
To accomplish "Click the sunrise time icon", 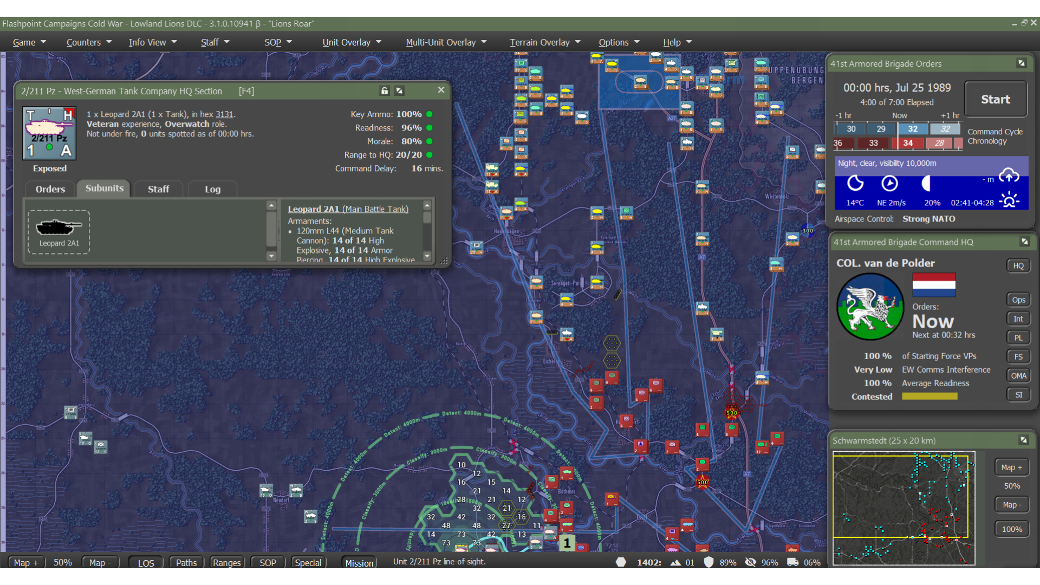I will click(1009, 200).
